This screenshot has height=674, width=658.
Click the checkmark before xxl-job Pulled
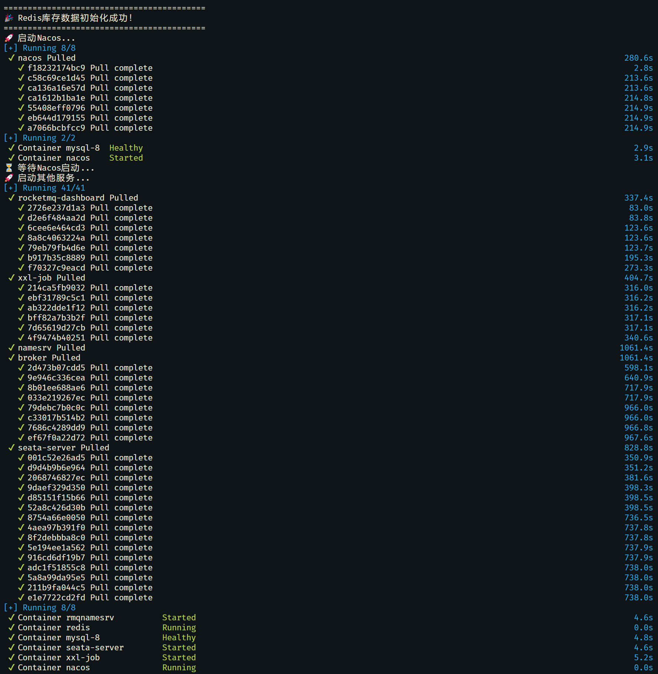[x=11, y=278]
